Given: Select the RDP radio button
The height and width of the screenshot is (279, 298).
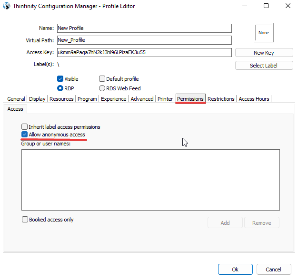Looking at the screenshot, I should (60, 88).
